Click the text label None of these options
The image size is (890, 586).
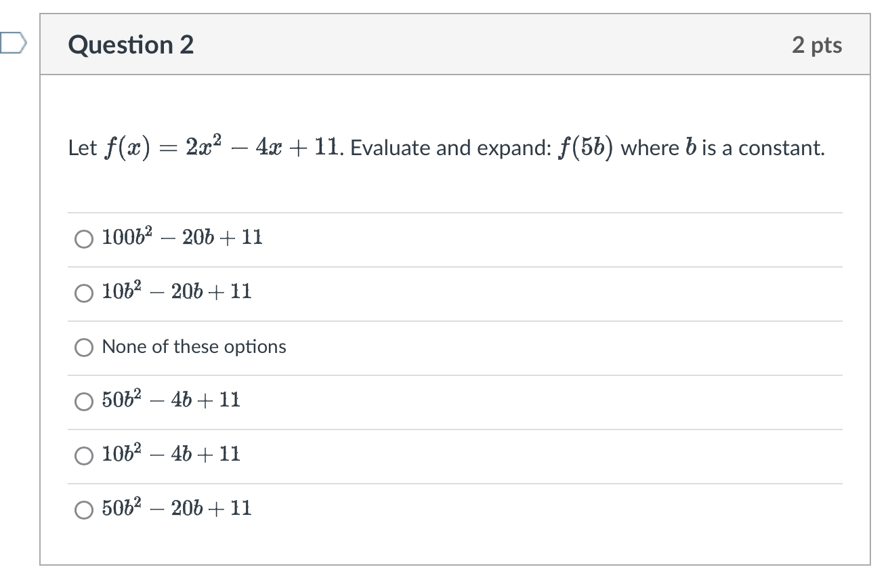(194, 347)
